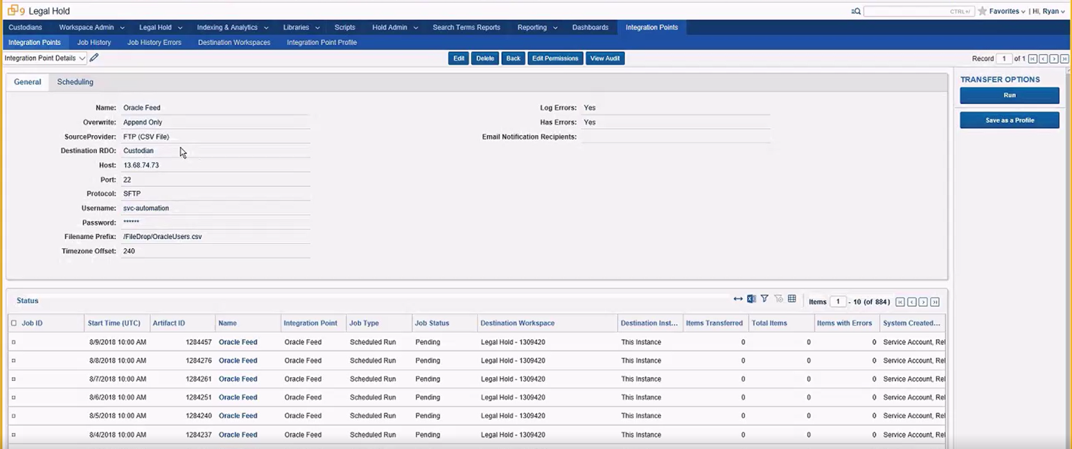Click the grid columns icon in Status toolbar
The image size is (1072, 449).
coord(791,299)
